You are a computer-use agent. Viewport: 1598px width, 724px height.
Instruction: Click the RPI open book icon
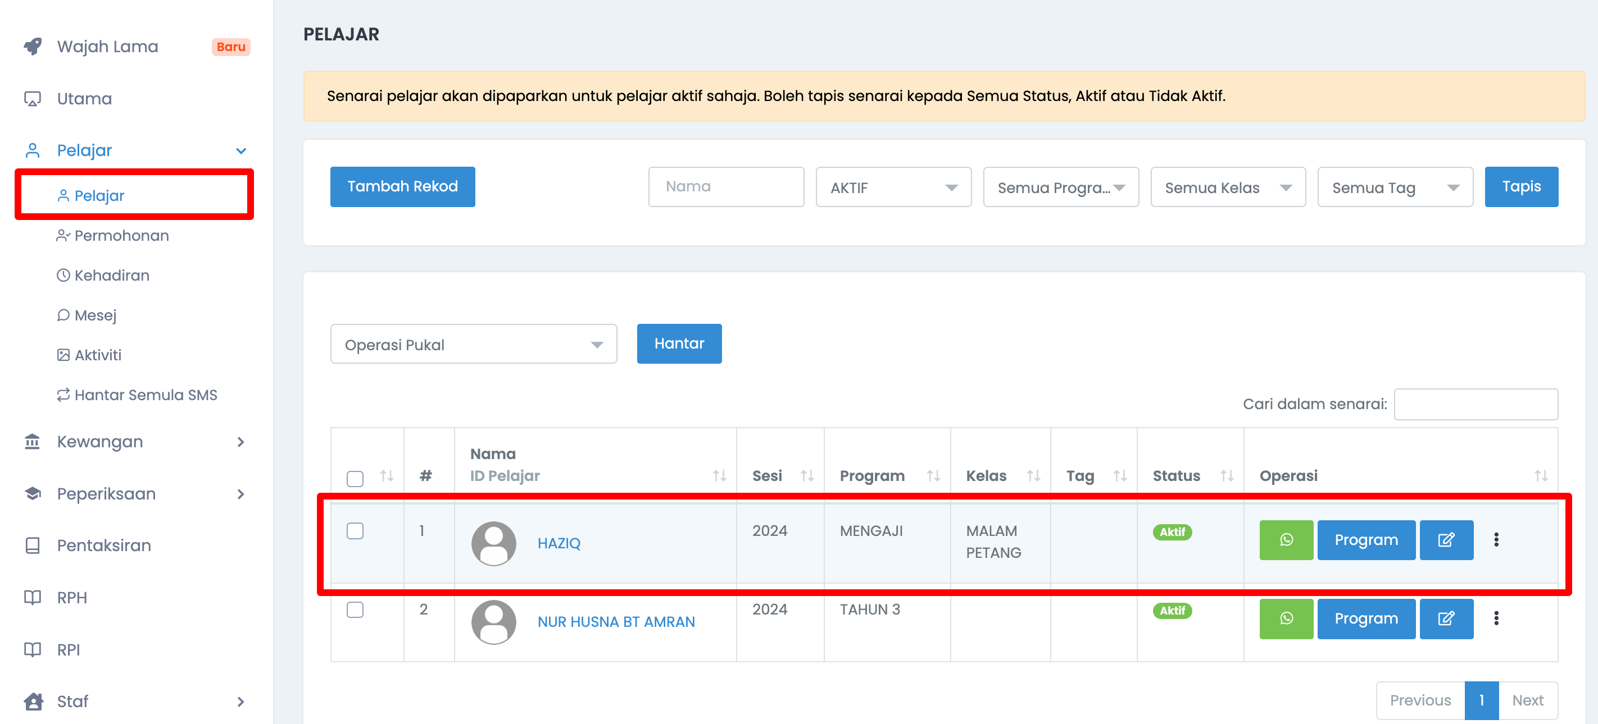[32, 649]
